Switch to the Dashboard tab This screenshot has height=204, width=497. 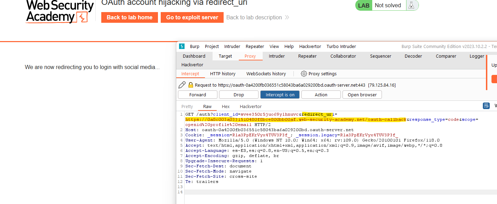194,56
